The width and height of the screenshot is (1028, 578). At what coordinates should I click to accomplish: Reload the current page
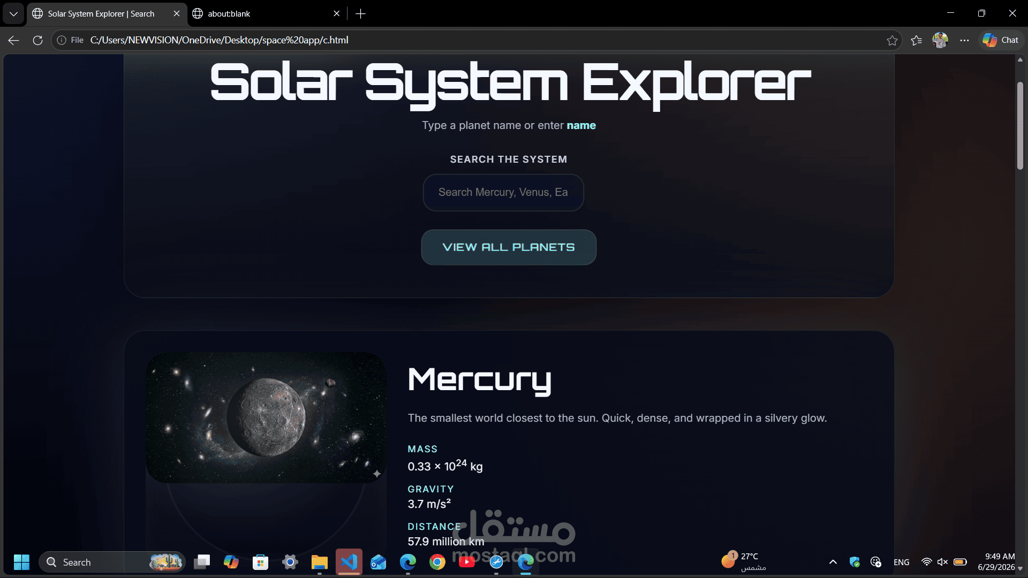pos(37,40)
